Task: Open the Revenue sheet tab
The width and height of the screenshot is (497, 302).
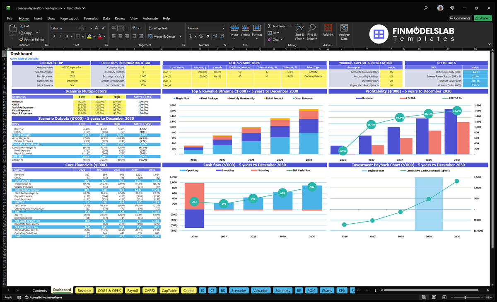Action: (x=84, y=290)
